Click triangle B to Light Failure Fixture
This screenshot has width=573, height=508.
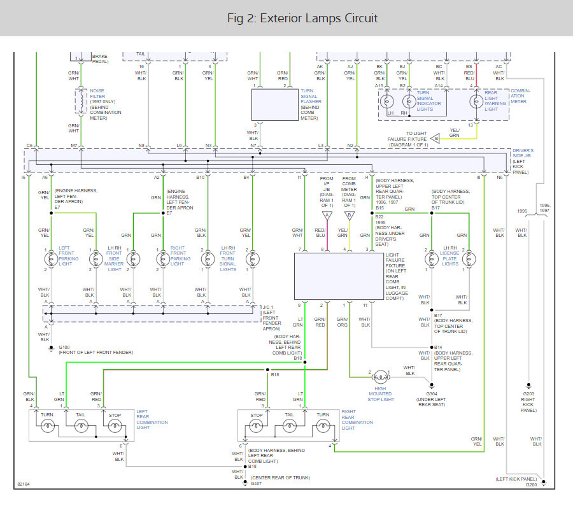[x=435, y=139]
